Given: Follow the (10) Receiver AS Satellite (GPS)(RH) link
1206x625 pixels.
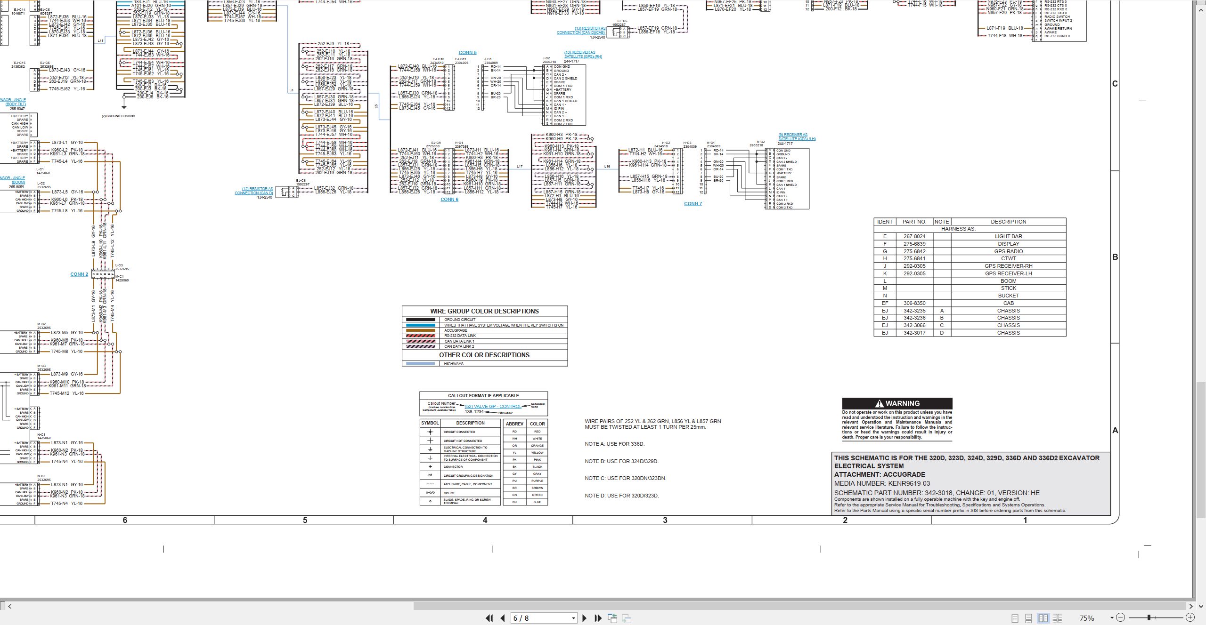Looking at the screenshot, I should 583,55.
